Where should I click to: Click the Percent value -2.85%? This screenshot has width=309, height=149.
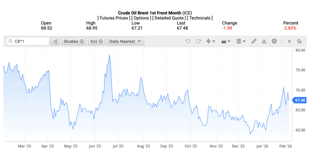point(290,28)
